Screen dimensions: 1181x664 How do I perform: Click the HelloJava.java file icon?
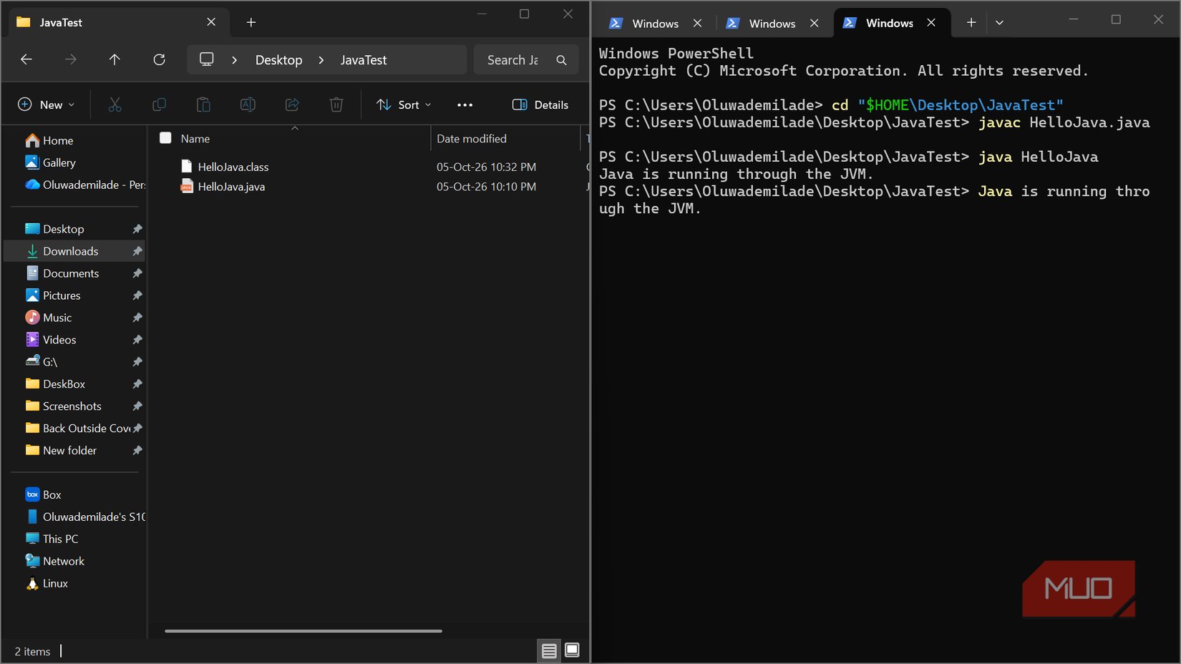187,187
